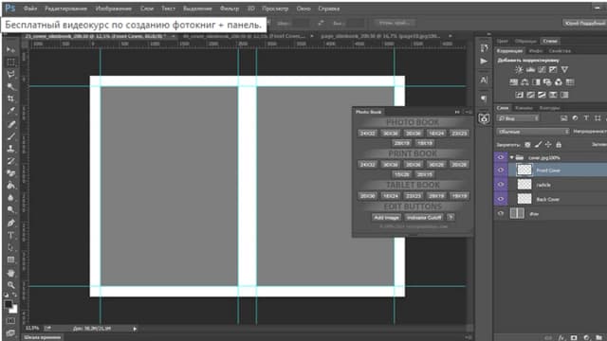The image size is (607, 341).
Task: Select the Eyedropper tool
Action: (10, 112)
